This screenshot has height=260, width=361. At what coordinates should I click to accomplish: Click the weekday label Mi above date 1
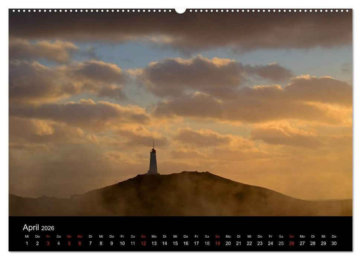click(26, 236)
